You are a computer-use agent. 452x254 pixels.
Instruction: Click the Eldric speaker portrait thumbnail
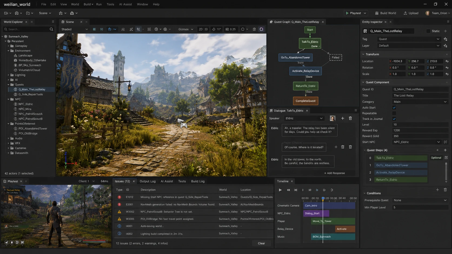coord(333,118)
